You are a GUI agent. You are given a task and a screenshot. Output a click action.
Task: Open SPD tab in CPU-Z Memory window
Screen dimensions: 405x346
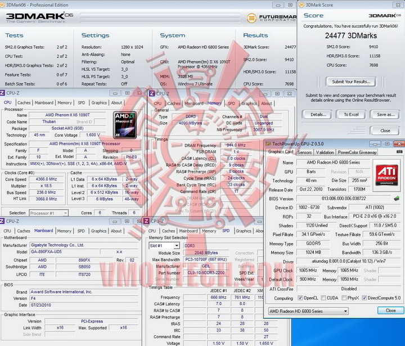(231, 104)
